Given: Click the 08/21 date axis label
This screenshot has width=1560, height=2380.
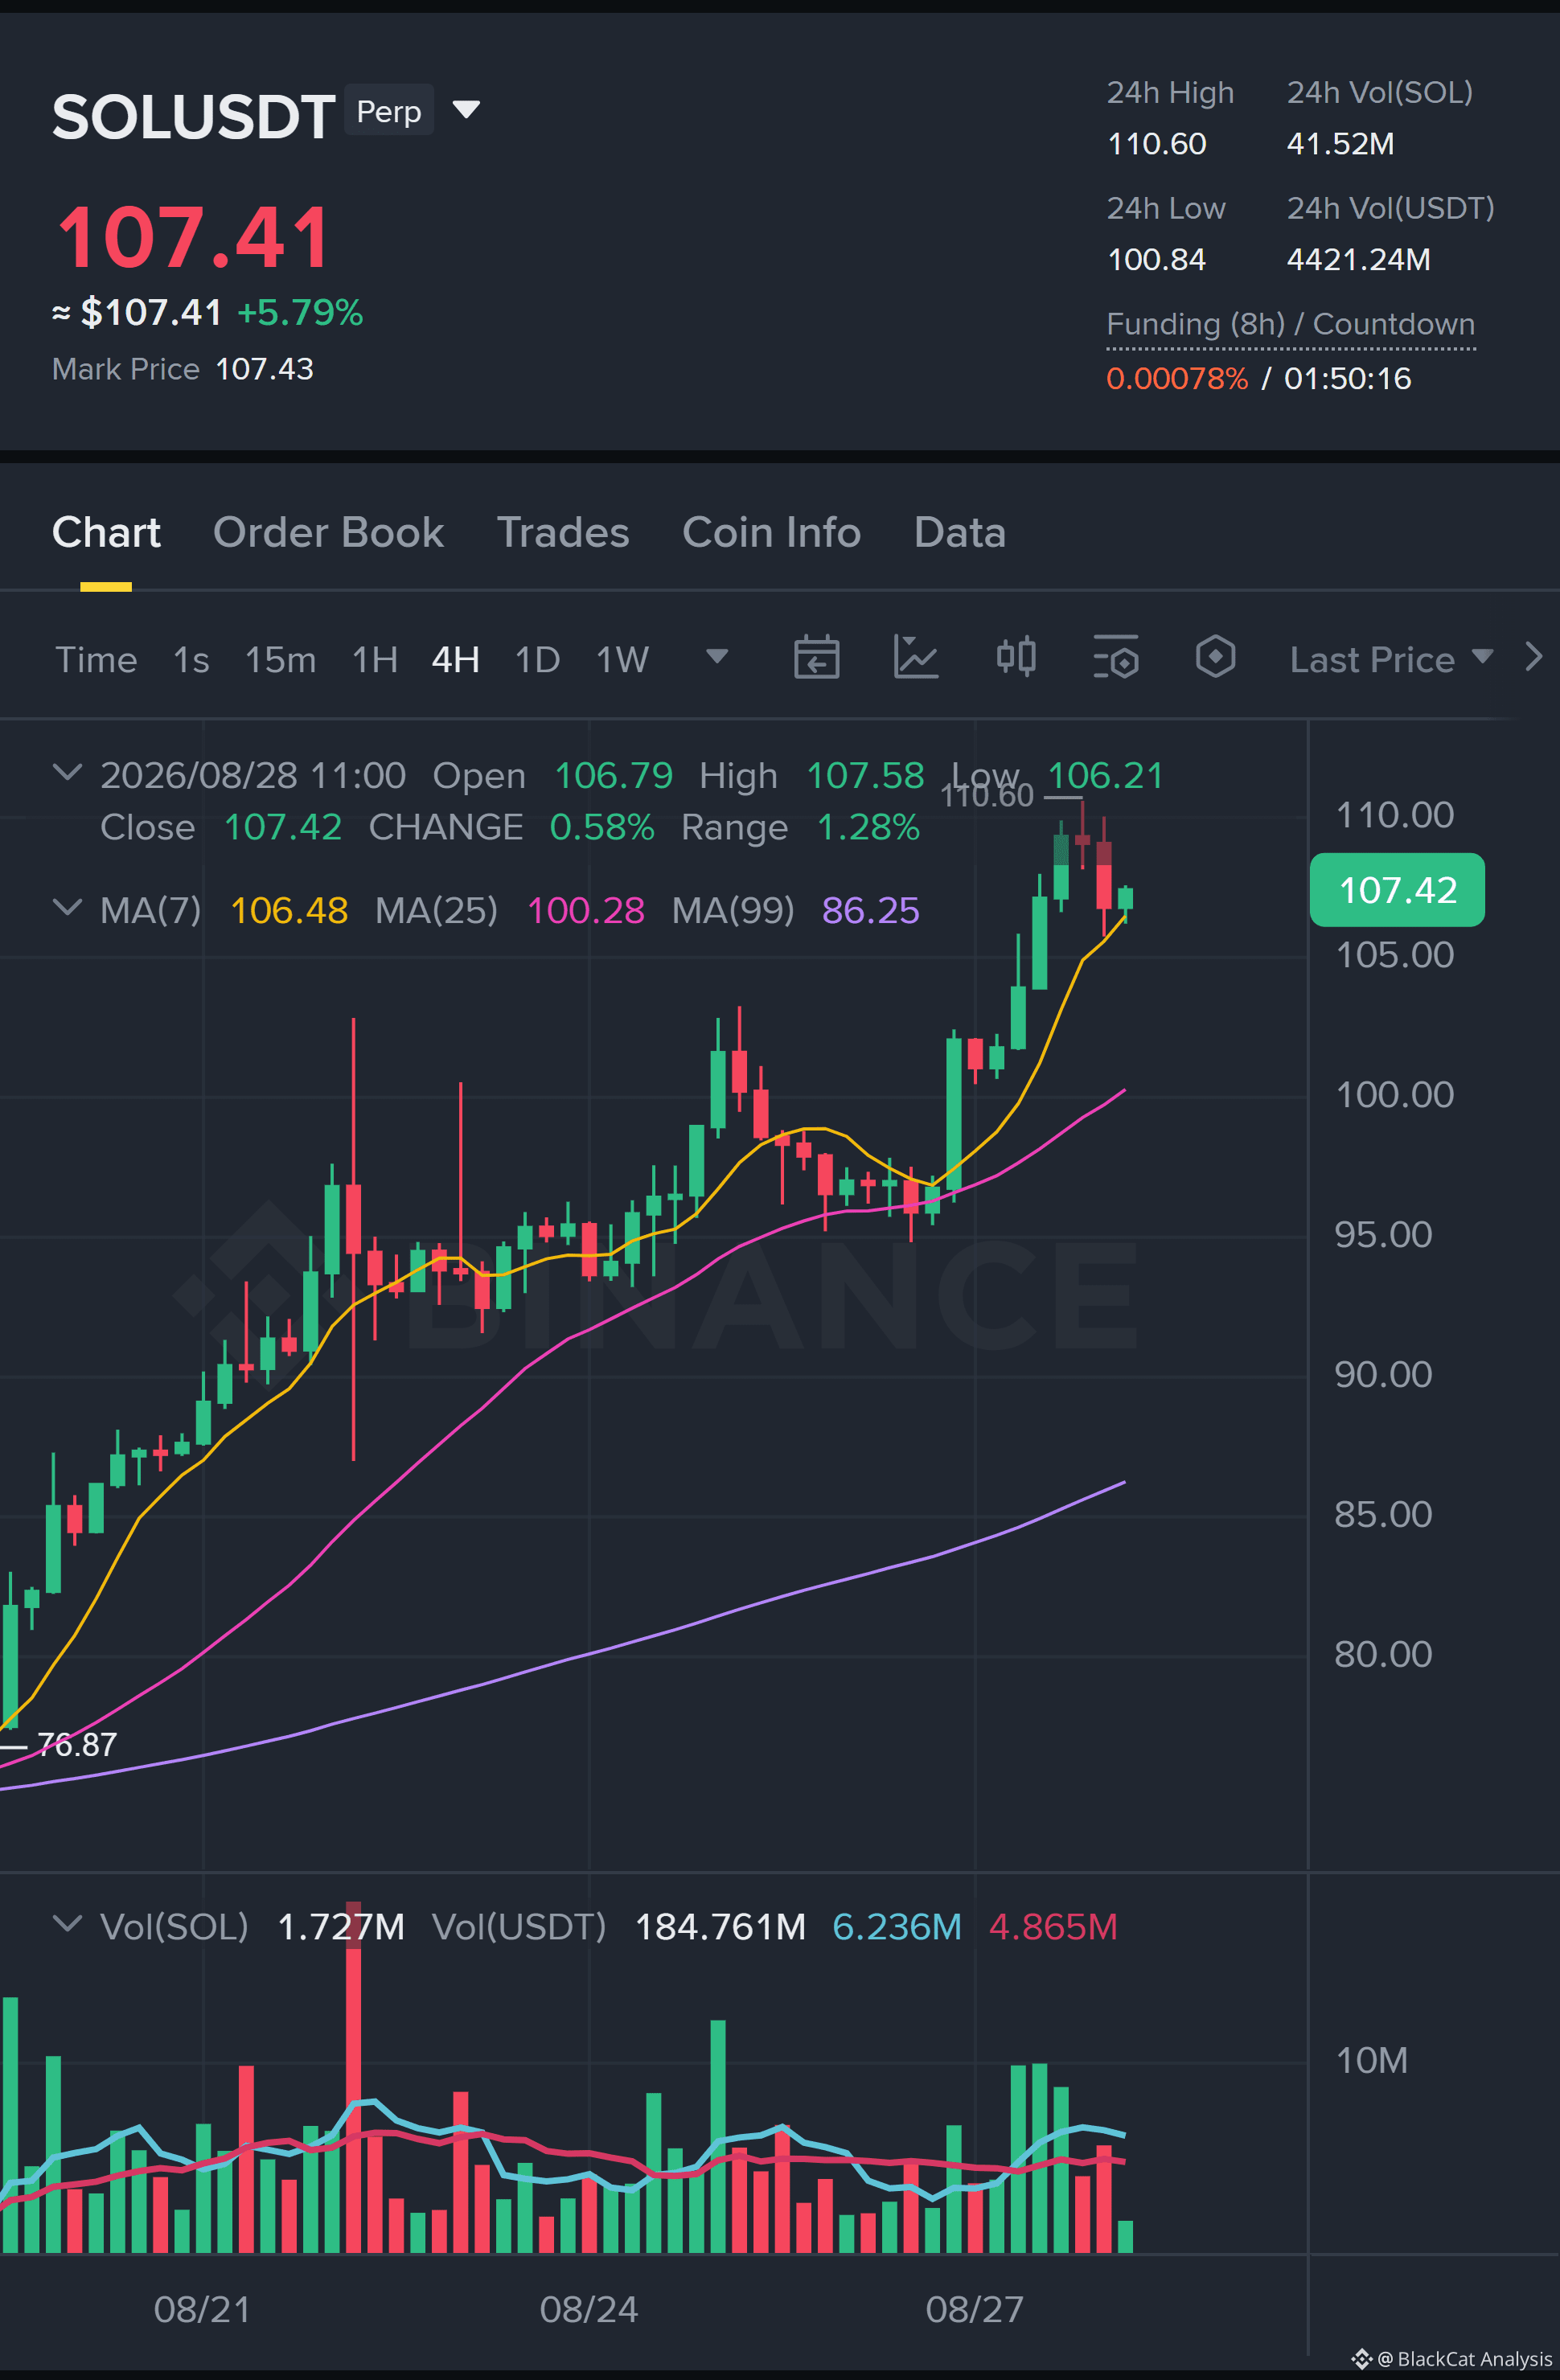Looking at the screenshot, I should (x=202, y=2310).
